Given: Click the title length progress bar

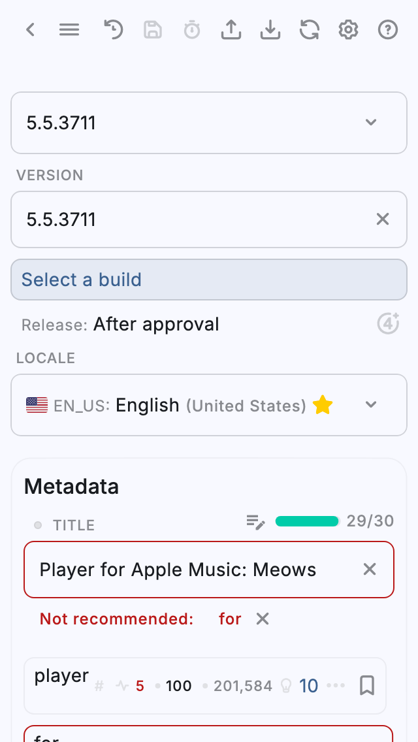Looking at the screenshot, I should [307, 521].
